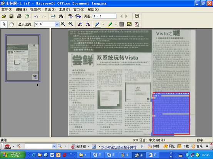The image size is (213, 159).
Task: Rotate the page right
Action: [88, 25]
